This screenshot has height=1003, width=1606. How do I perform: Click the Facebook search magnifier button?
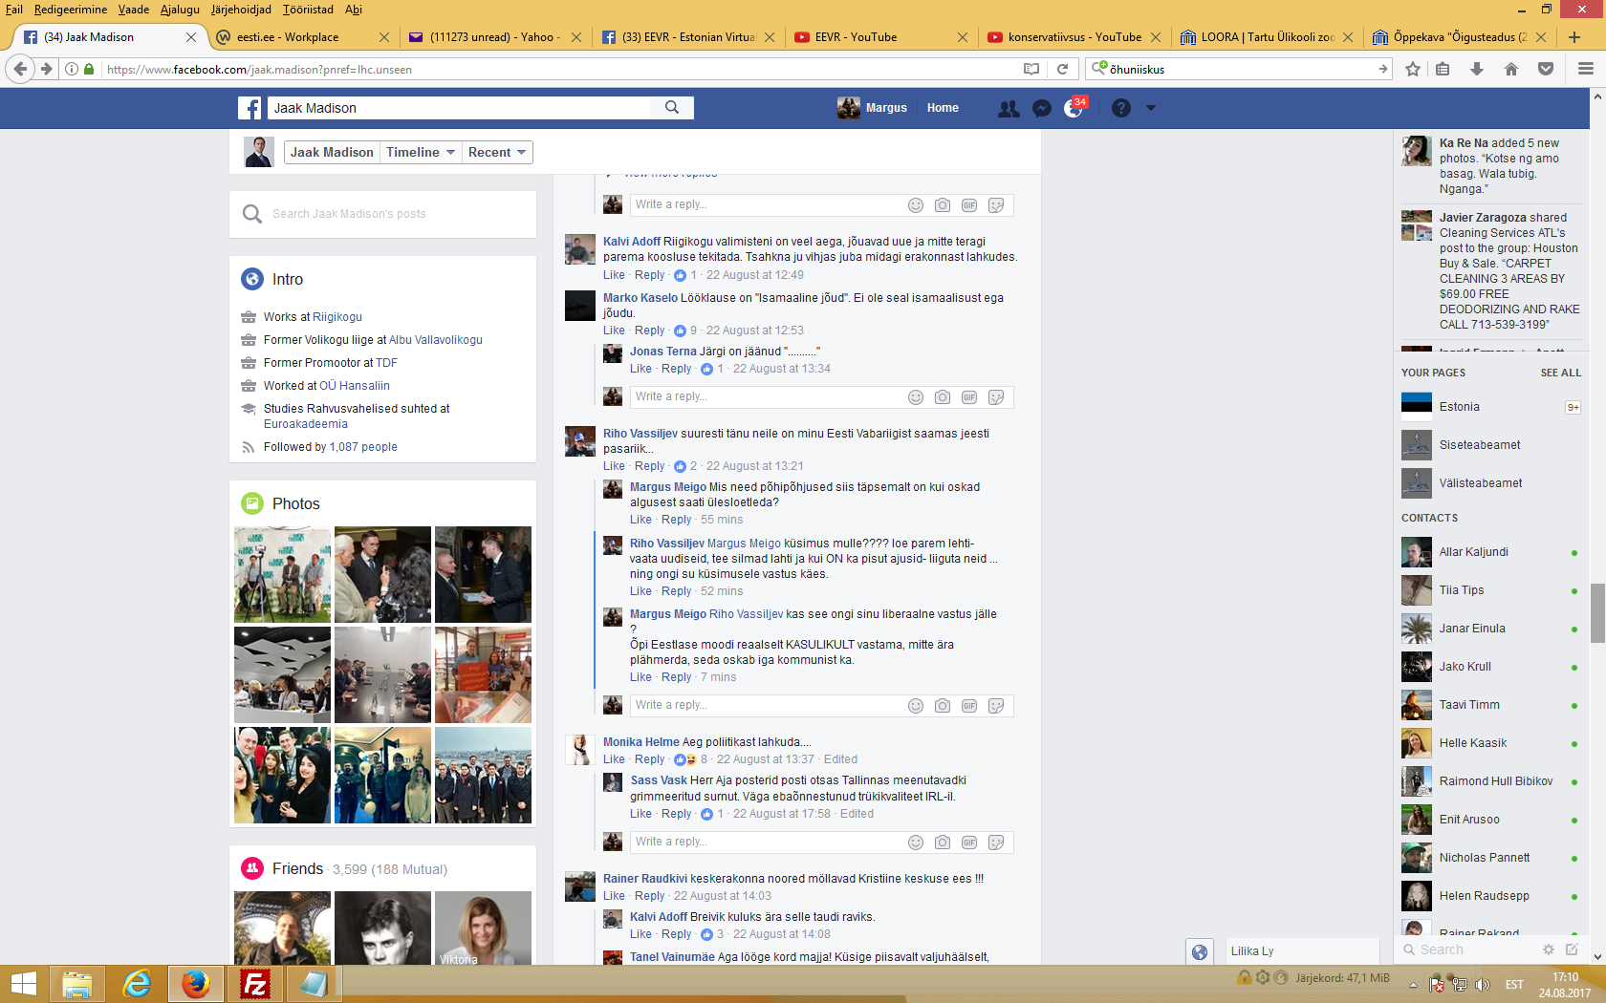click(672, 108)
